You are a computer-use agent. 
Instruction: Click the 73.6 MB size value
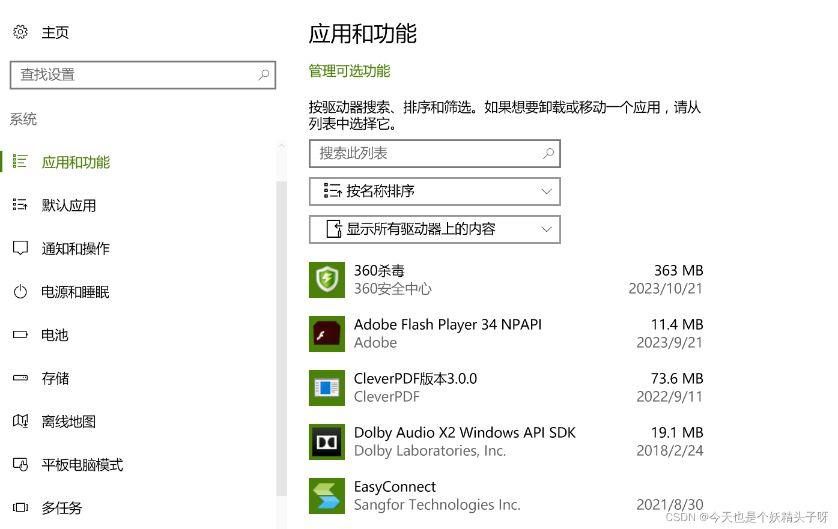tap(677, 378)
